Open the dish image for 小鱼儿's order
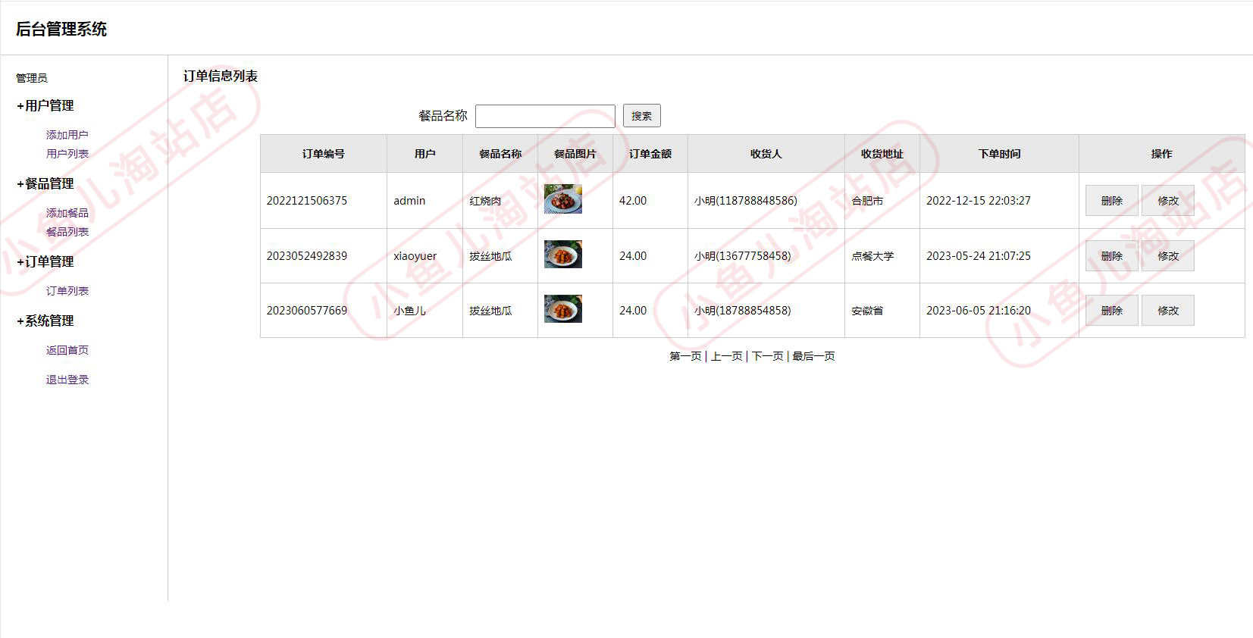 click(x=563, y=309)
